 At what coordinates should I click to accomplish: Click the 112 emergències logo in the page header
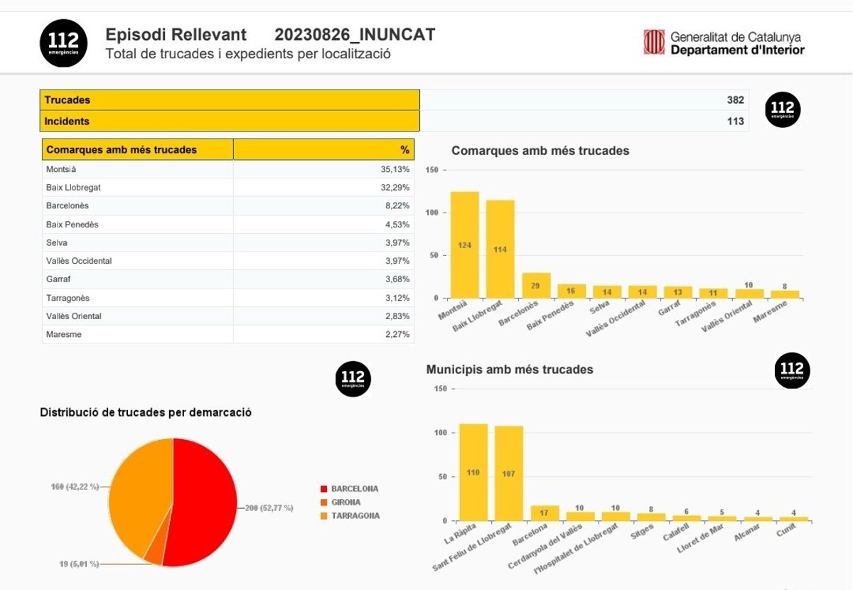pyautogui.click(x=63, y=43)
